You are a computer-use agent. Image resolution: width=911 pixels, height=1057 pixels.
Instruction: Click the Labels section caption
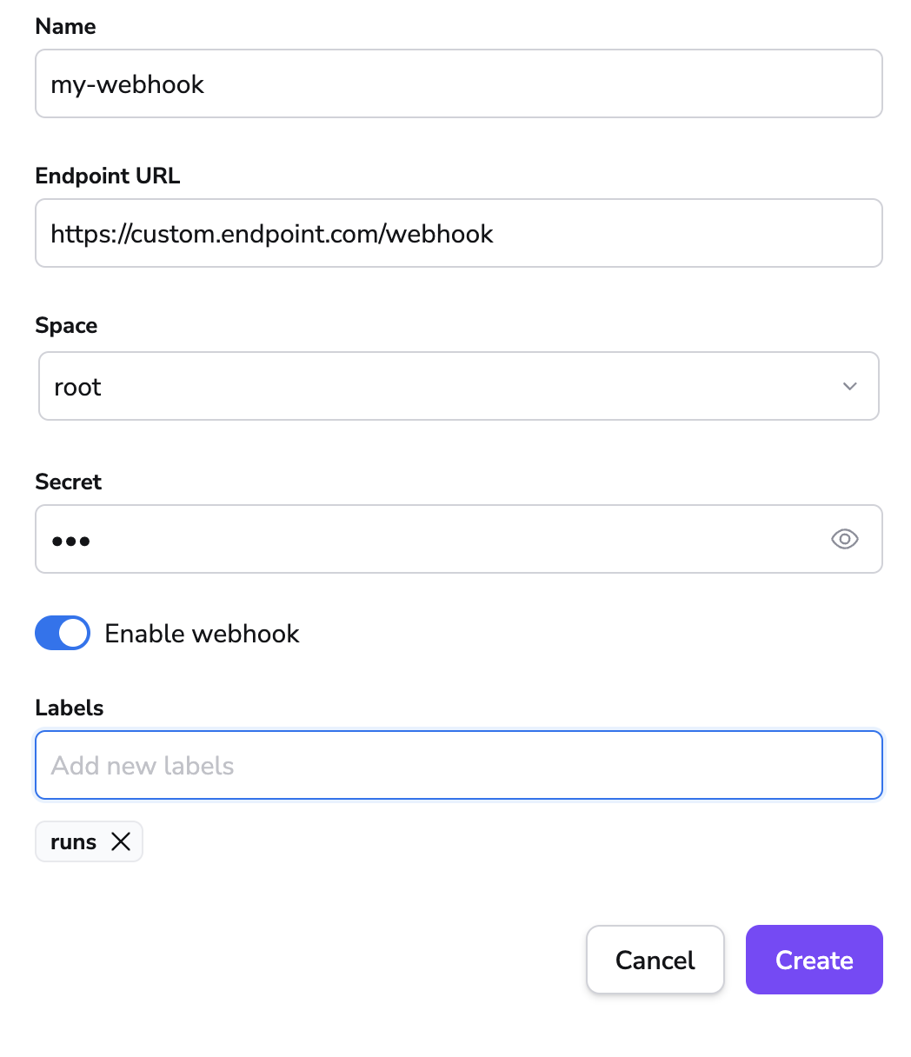(x=70, y=708)
